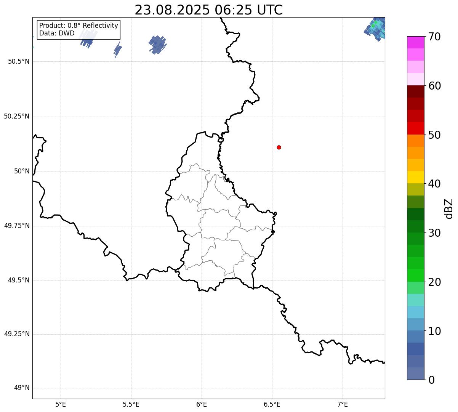Click the 7°E longitude tick label
The image size is (458, 412).
click(x=343, y=404)
